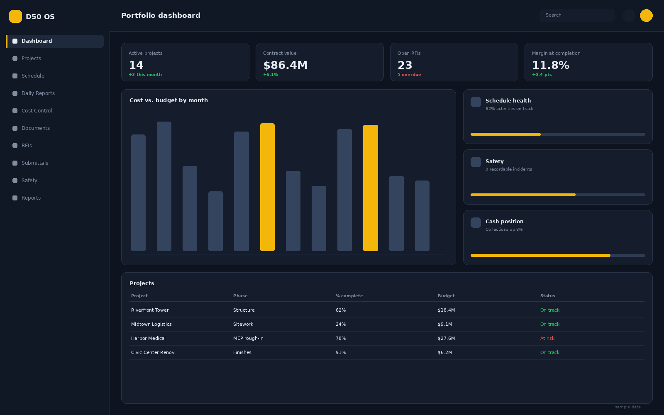Click the "+2 this month" text
The image size is (664, 415).
point(145,75)
